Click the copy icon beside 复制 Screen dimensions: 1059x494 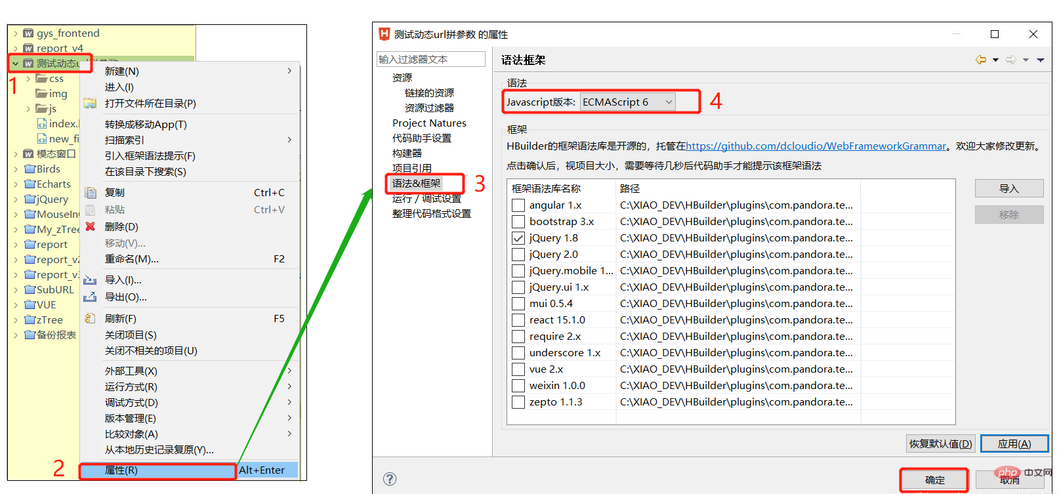[x=91, y=192]
